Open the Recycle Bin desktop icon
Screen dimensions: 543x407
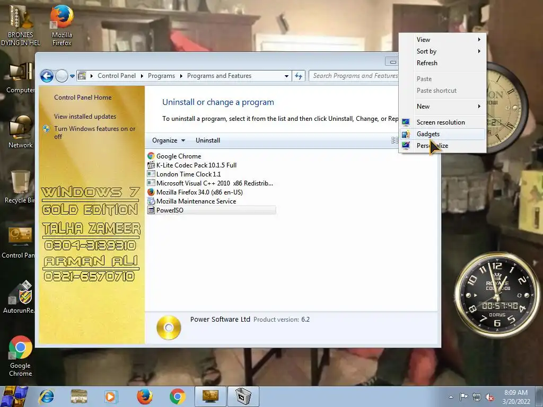20,187
